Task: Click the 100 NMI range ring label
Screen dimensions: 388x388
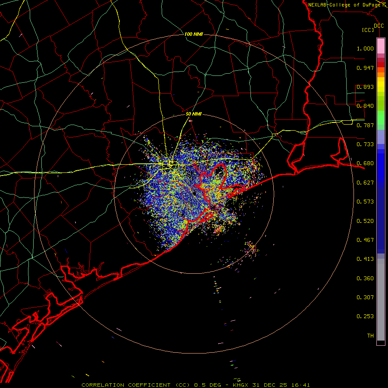Action: [x=194, y=34]
